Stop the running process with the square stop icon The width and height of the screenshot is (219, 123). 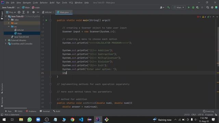[x=202, y=8]
